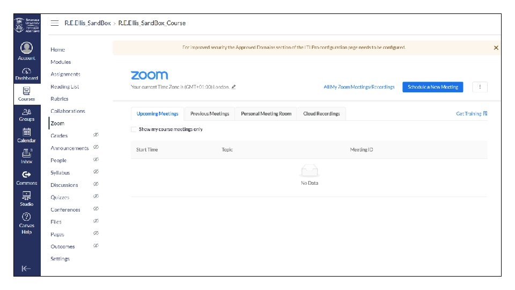The image size is (515, 290).
Task: Click hidden eye icon beside Syllabus
Action: point(96,172)
